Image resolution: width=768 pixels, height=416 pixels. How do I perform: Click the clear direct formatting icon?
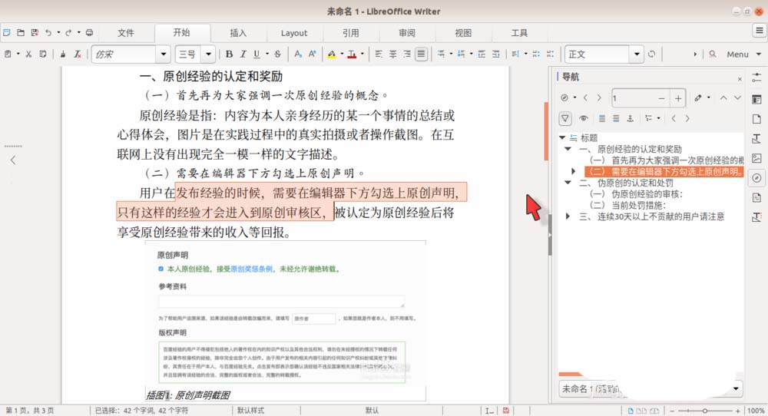[x=77, y=54]
